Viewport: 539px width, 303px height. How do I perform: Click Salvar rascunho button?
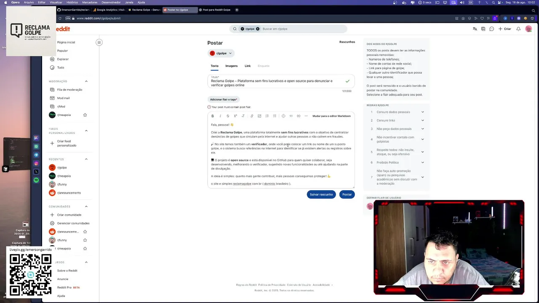point(321,194)
